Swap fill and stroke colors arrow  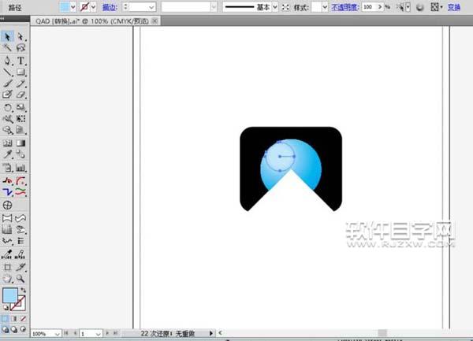click(23, 291)
